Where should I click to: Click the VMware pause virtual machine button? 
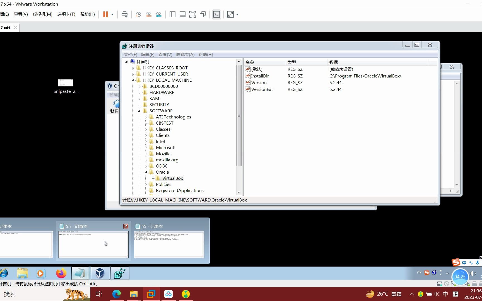pos(105,14)
